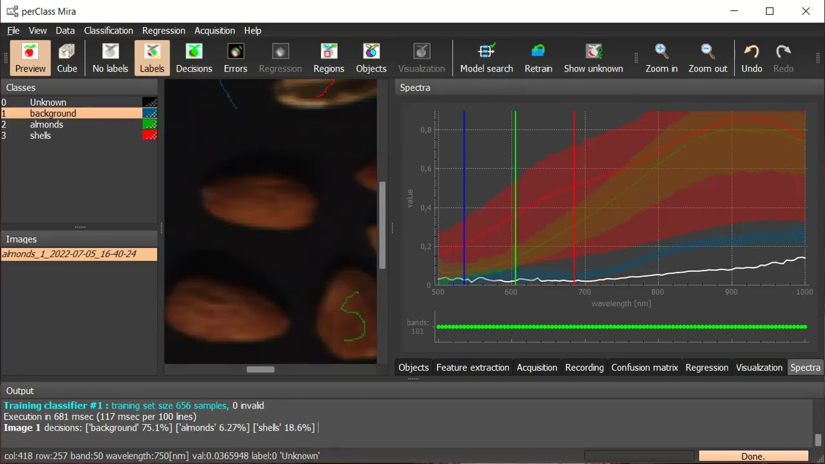Click the Unknown class color swatch
The height and width of the screenshot is (464, 825).
(x=150, y=102)
